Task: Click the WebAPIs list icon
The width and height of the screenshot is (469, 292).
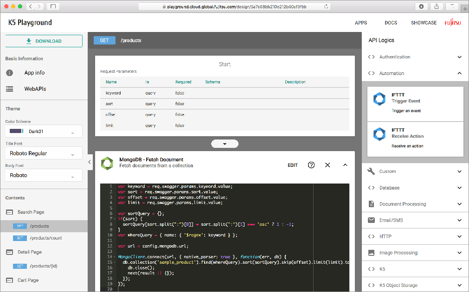Action: point(9,89)
